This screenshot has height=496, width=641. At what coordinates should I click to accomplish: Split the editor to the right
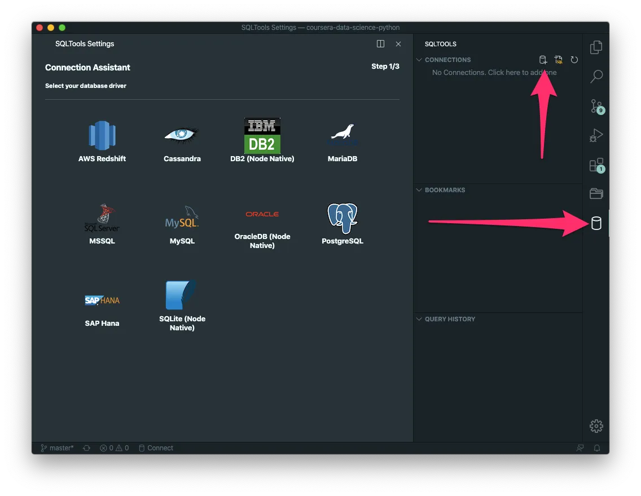pyautogui.click(x=380, y=43)
